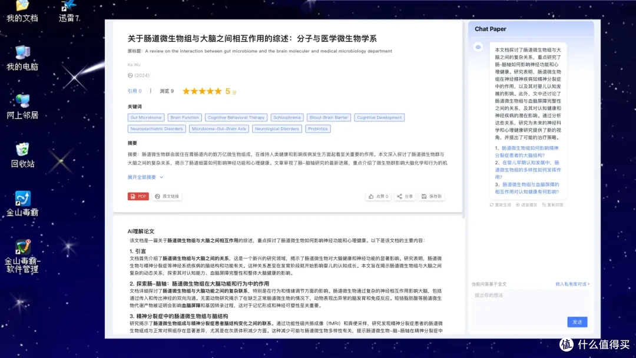Click the 提出你的想法 chat input field

(531, 301)
